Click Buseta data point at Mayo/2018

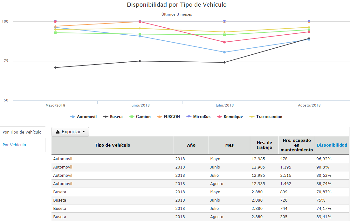55,67
